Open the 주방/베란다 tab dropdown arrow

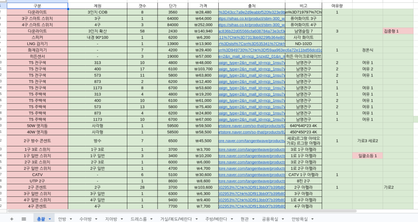click(x=232, y=219)
